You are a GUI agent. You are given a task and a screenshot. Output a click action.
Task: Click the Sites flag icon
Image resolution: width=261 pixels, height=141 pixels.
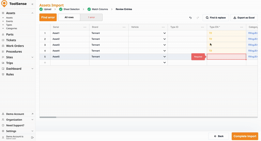pos(3,57)
